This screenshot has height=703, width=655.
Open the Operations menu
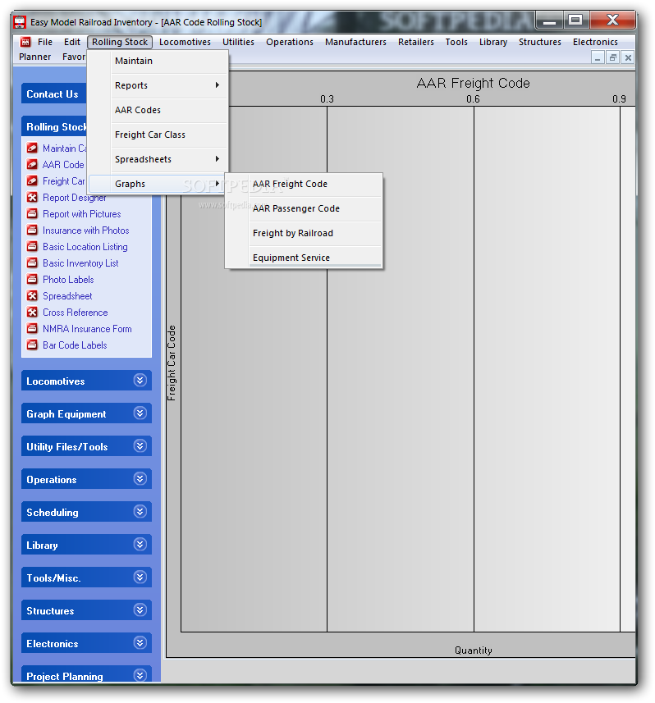click(290, 42)
